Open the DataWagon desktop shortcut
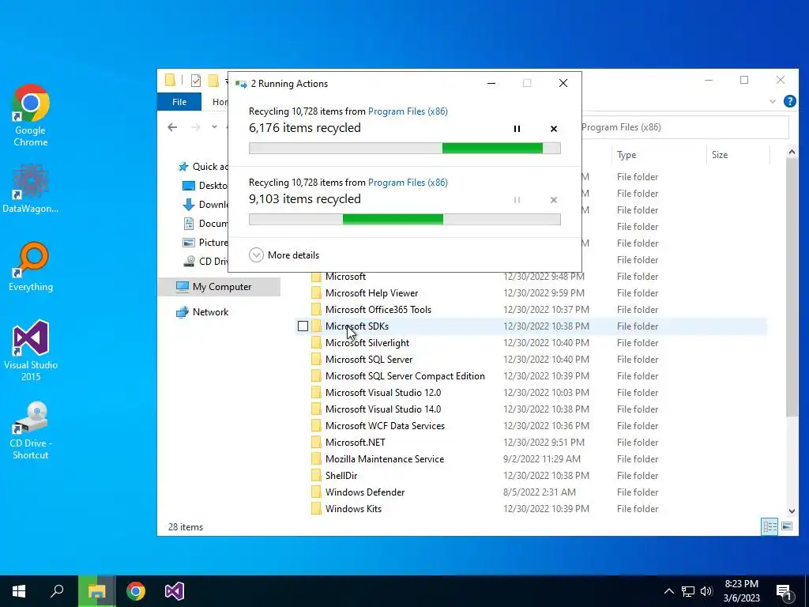809x607 pixels. point(31,189)
